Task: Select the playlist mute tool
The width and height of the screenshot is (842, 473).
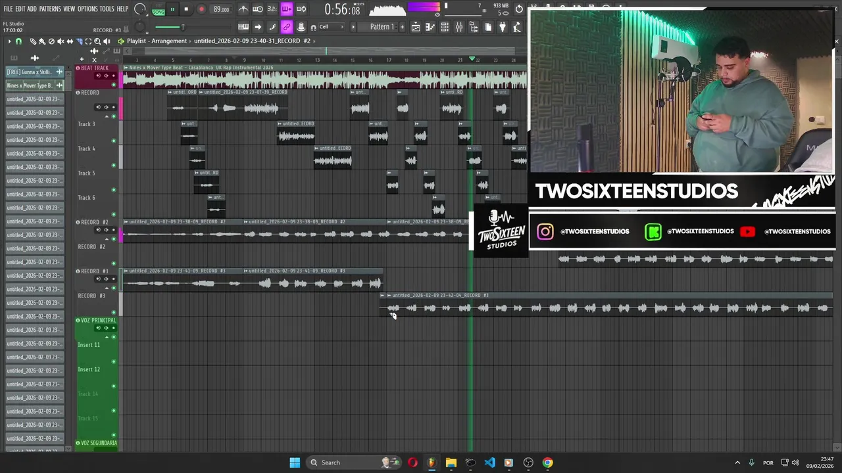Action: 61,41
